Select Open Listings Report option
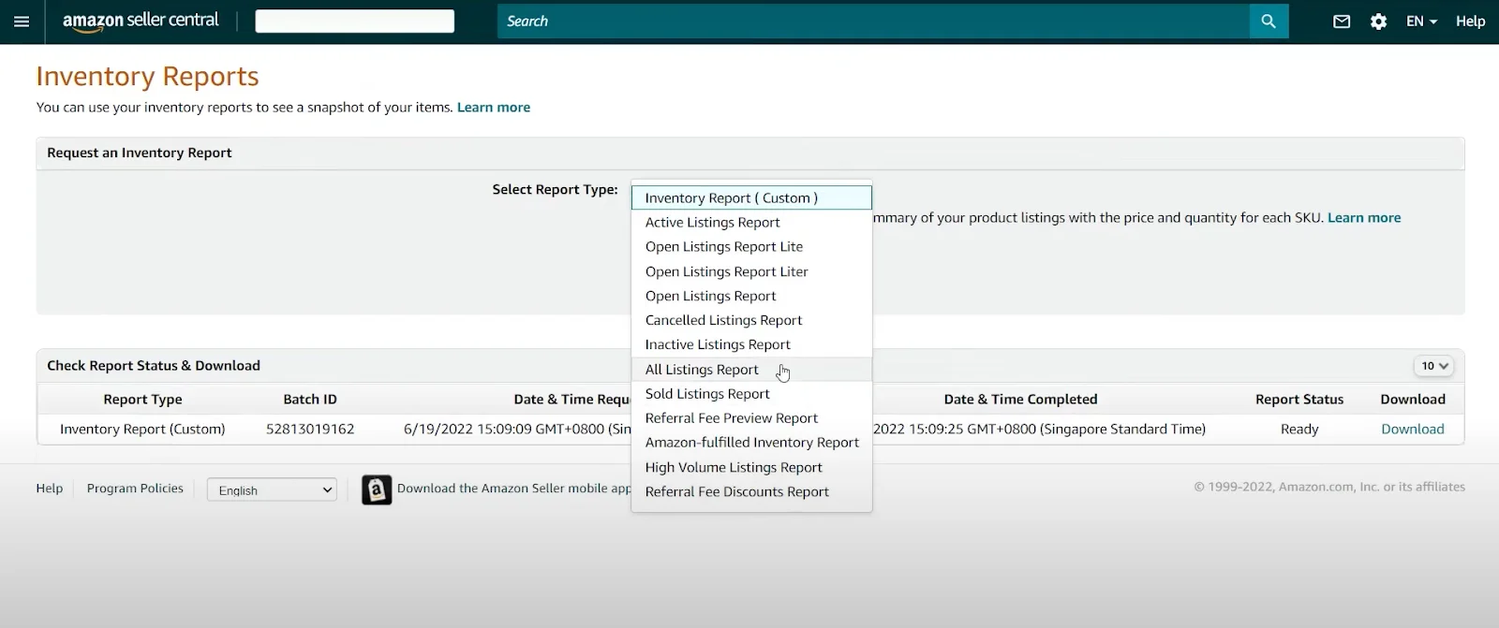 pos(751,296)
